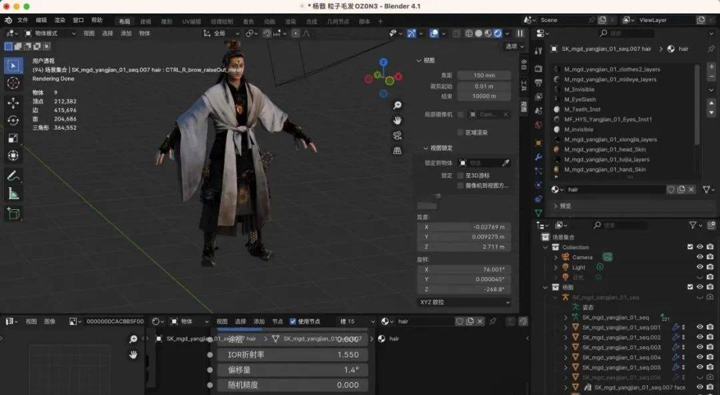
Task: Uncheck the 使用节点 checkbox
Action: (x=293, y=322)
